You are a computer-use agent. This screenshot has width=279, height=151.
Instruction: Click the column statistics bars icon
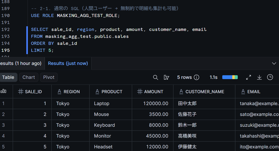(3, 91)
